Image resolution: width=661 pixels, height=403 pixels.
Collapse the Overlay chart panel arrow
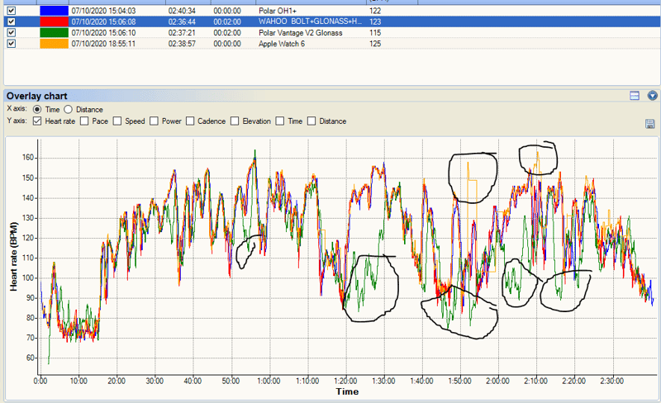(x=652, y=96)
